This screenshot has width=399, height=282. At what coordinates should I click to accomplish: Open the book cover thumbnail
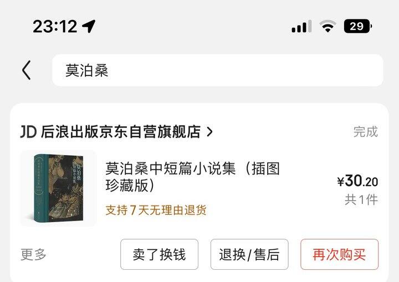[59, 188]
